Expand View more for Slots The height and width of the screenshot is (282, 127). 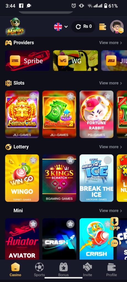(111, 83)
